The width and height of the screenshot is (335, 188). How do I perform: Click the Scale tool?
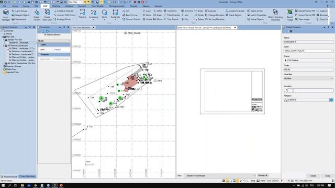coord(158,15)
